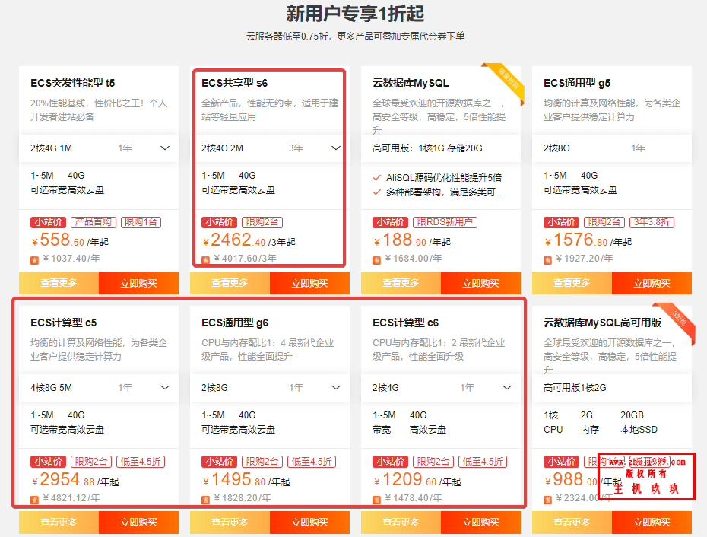Click the checkmark beside 多种部署架构
The width and height of the screenshot is (707, 537).
pos(377,192)
